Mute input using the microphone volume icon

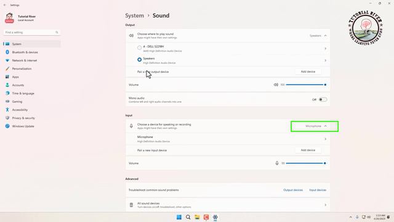click(x=277, y=163)
